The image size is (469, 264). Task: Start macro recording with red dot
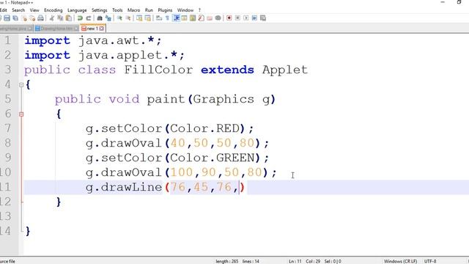(x=229, y=18)
